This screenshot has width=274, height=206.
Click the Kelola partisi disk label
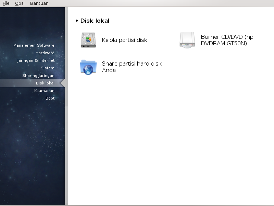point(124,40)
